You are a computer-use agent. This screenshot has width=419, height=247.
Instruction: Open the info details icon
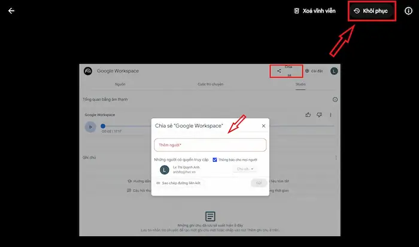408,11
